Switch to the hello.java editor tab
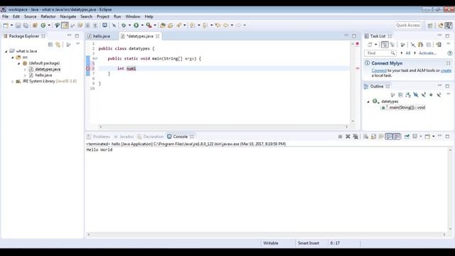The image size is (455, 256). pyautogui.click(x=101, y=36)
